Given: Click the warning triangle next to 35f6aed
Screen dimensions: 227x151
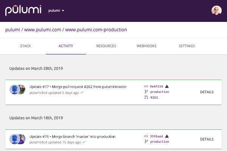Looking at the screenshot, I should click(167, 136).
